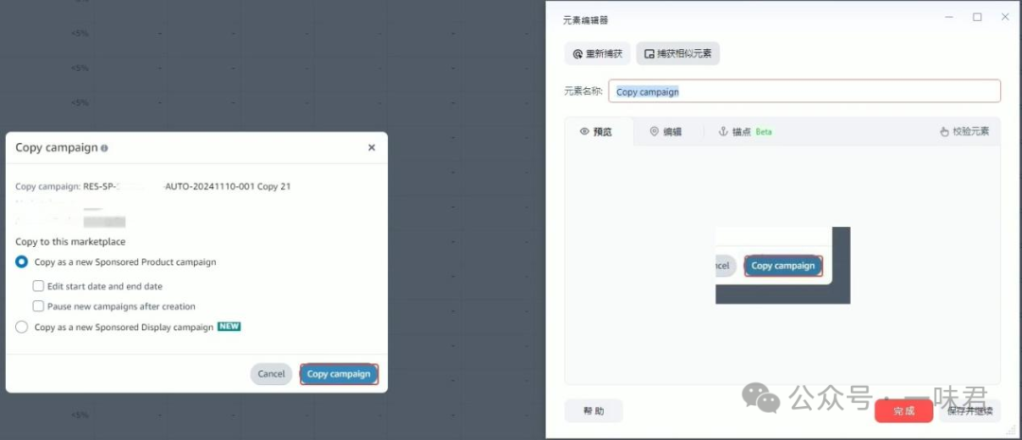
Task: Select Copy as a new Sponsored Product campaign
Action: [x=22, y=262]
